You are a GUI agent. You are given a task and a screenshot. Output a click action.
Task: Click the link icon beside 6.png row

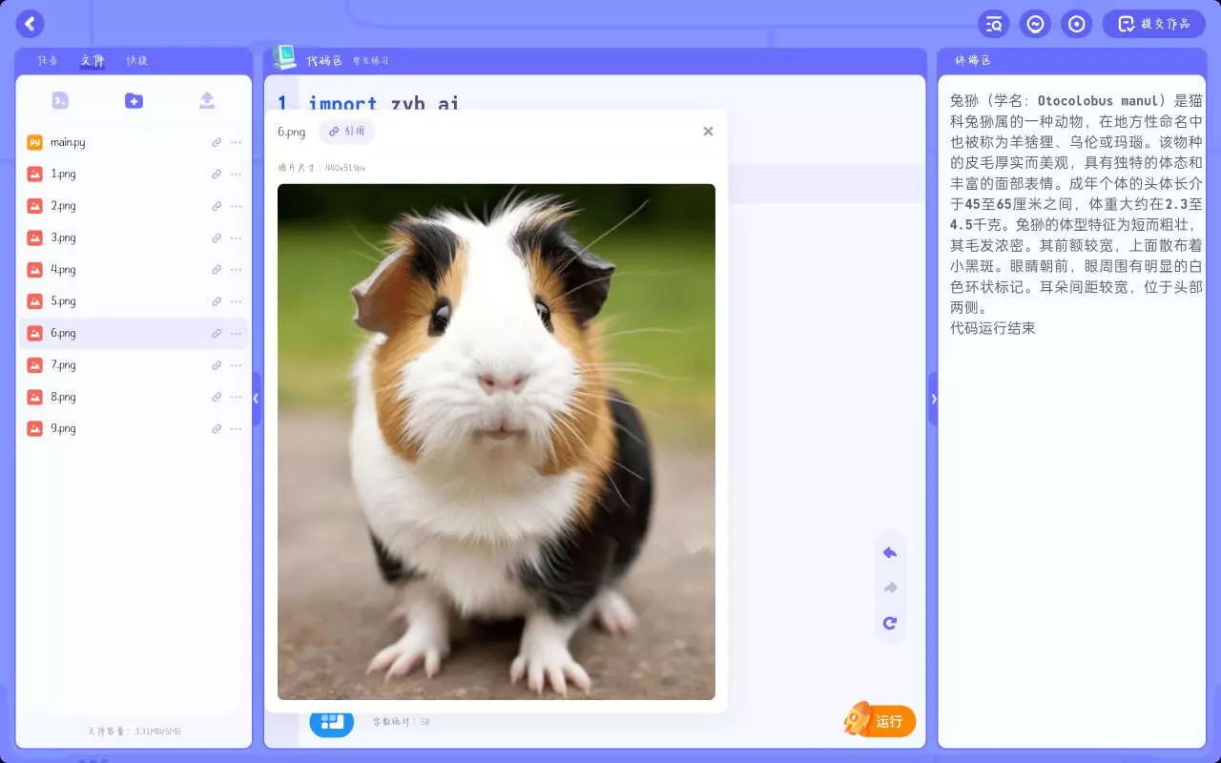pyautogui.click(x=217, y=333)
